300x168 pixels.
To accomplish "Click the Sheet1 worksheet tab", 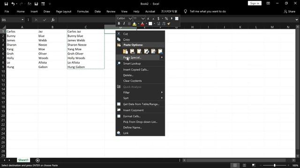I will (x=23, y=160).
